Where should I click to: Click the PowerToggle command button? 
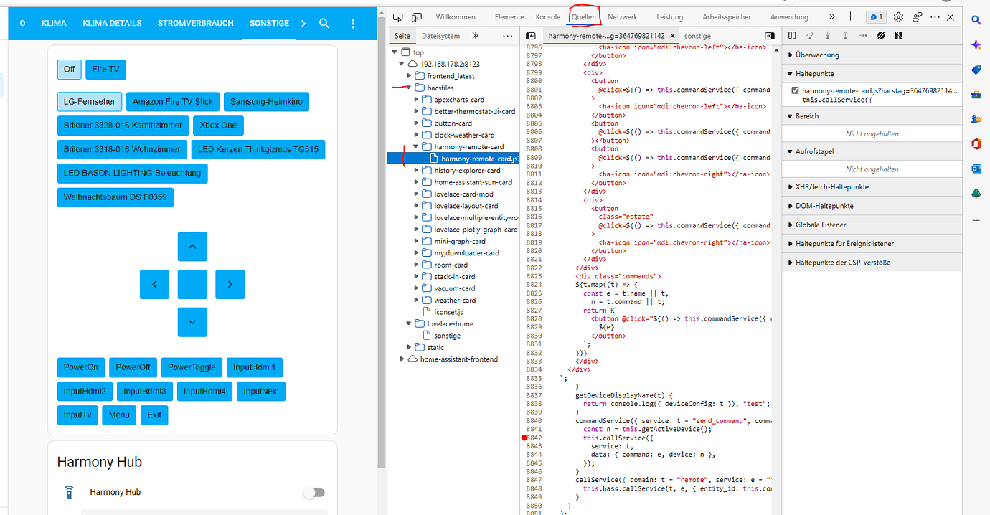[192, 367]
